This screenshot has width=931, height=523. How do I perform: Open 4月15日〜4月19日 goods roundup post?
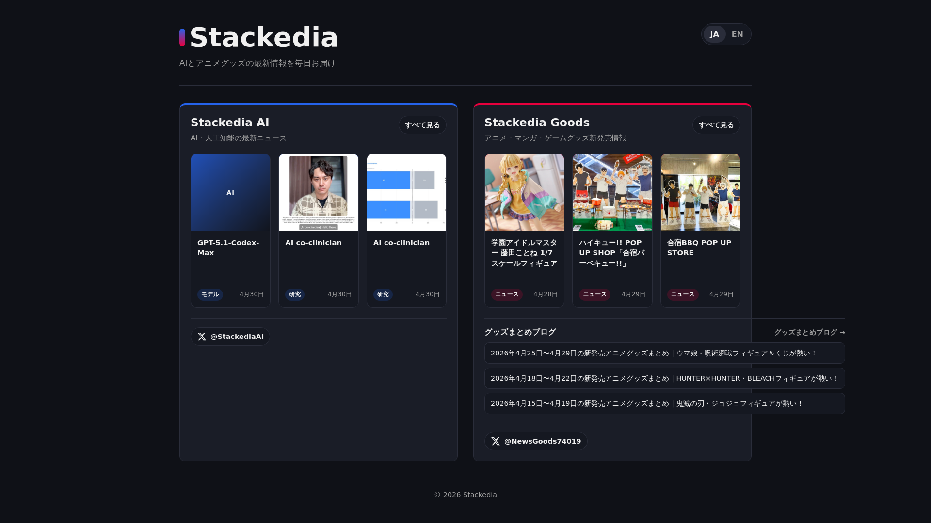(x=665, y=403)
